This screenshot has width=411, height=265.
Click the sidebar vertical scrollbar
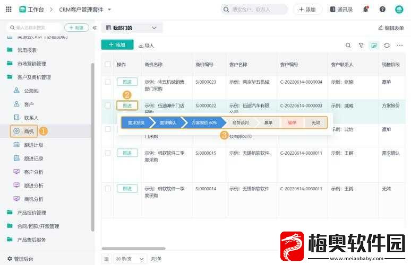pos(92,147)
